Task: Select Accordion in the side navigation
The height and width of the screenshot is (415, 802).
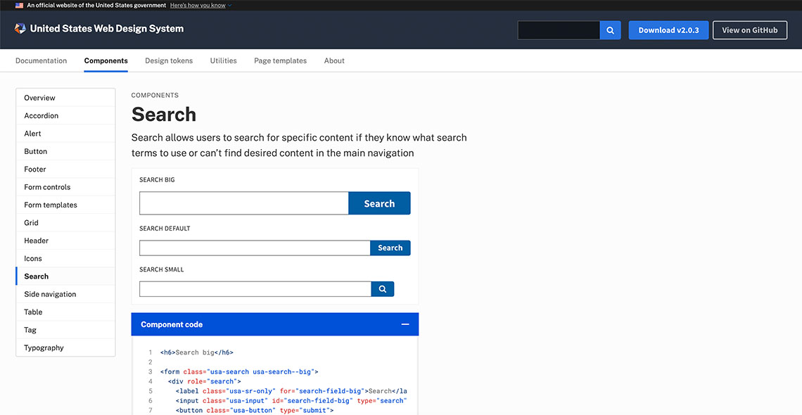Action: tap(65, 115)
